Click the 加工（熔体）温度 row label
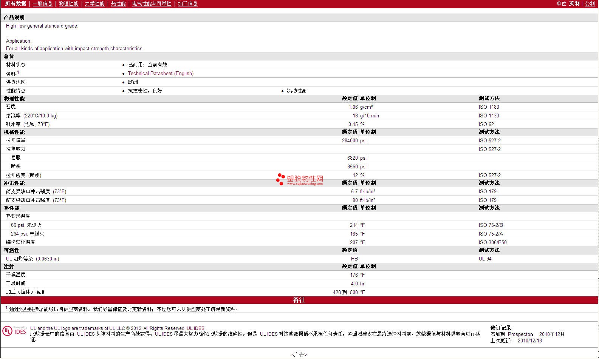The height and width of the screenshot is (359, 599). (26, 292)
